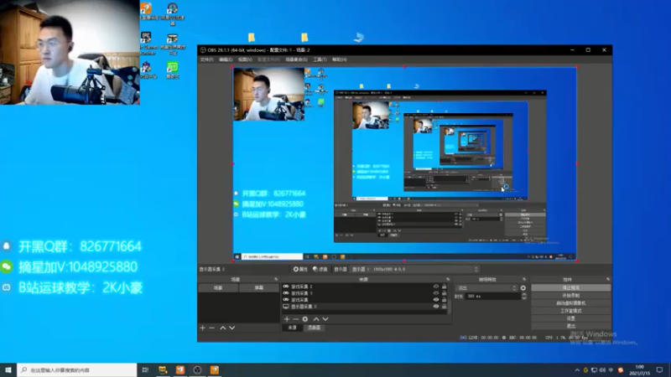Click the add source plus icon
671x377 pixels.
tap(286, 319)
